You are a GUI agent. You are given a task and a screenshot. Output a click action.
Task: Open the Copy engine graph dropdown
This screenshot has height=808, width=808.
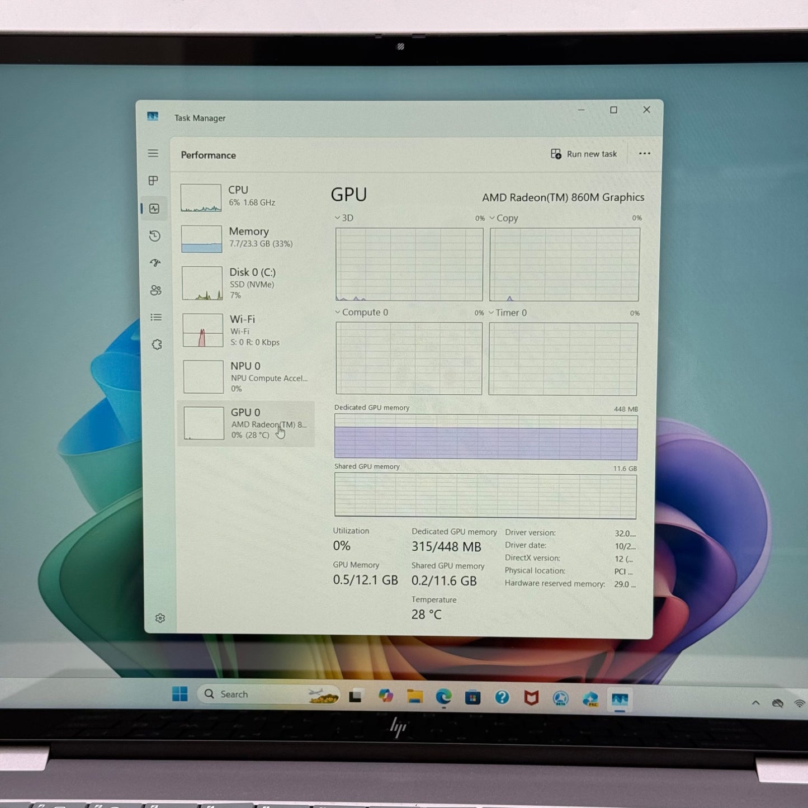(504, 218)
